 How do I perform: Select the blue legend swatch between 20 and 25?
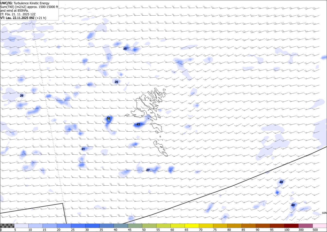tap(64, 225)
